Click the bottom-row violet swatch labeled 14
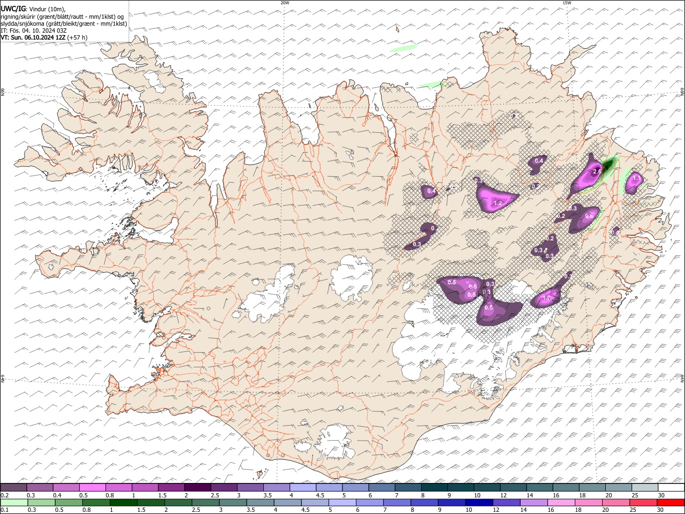The image size is (685, 514). 534,502
